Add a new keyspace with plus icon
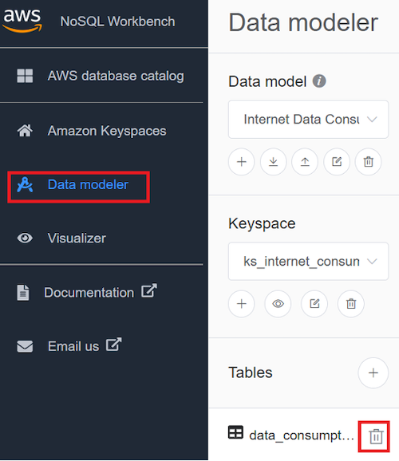Screen dimensions: 399x461 tap(241, 304)
